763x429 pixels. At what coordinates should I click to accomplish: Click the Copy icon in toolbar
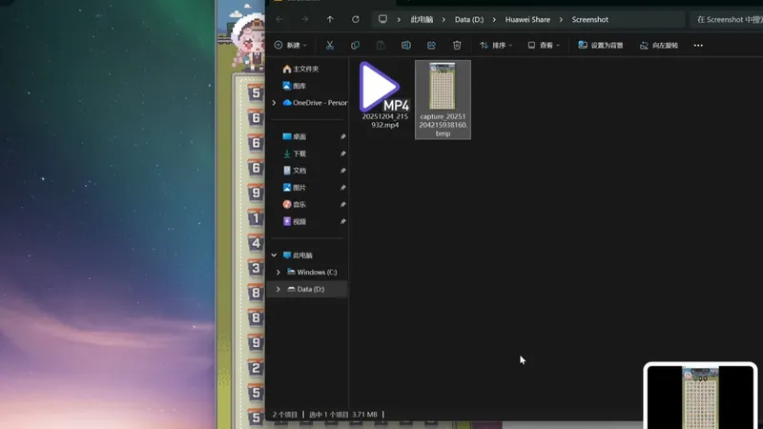355,45
